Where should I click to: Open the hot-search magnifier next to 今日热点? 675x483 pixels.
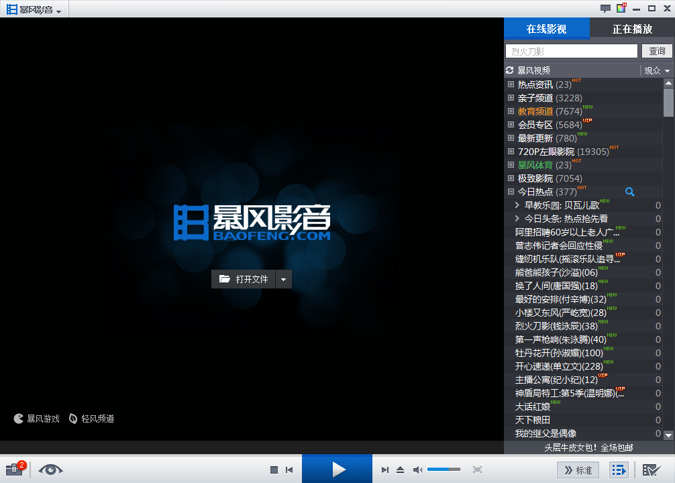click(629, 191)
